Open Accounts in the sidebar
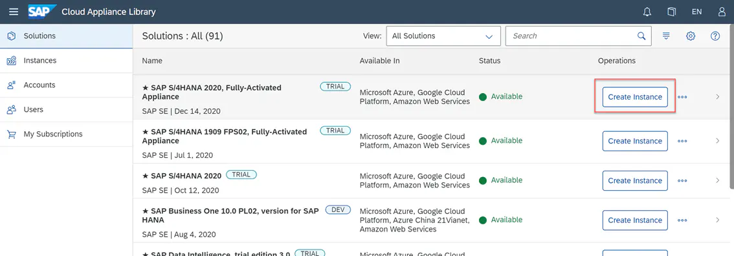Image resolution: width=734 pixels, height=256 pixels. [66, 85]
